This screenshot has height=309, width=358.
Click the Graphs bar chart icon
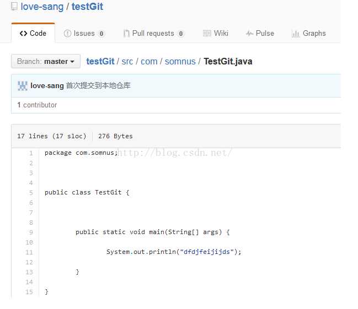click(x=296, y=34)
